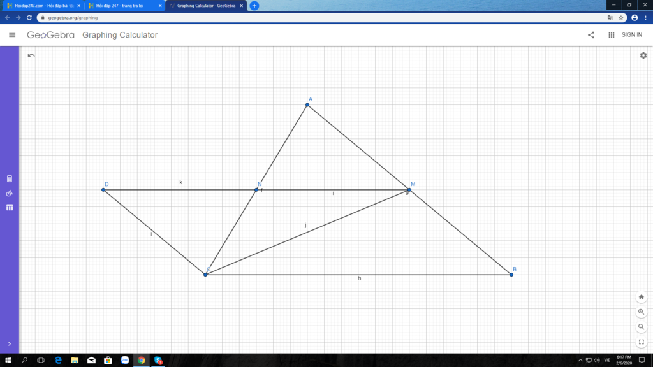Undo the last action in the graph

tap(31, 55)
